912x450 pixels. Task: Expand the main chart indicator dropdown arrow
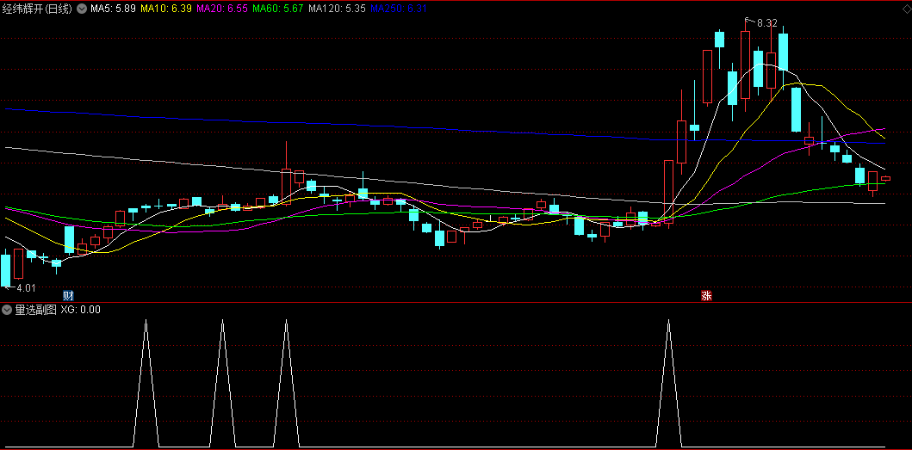[x=82, y=9]
